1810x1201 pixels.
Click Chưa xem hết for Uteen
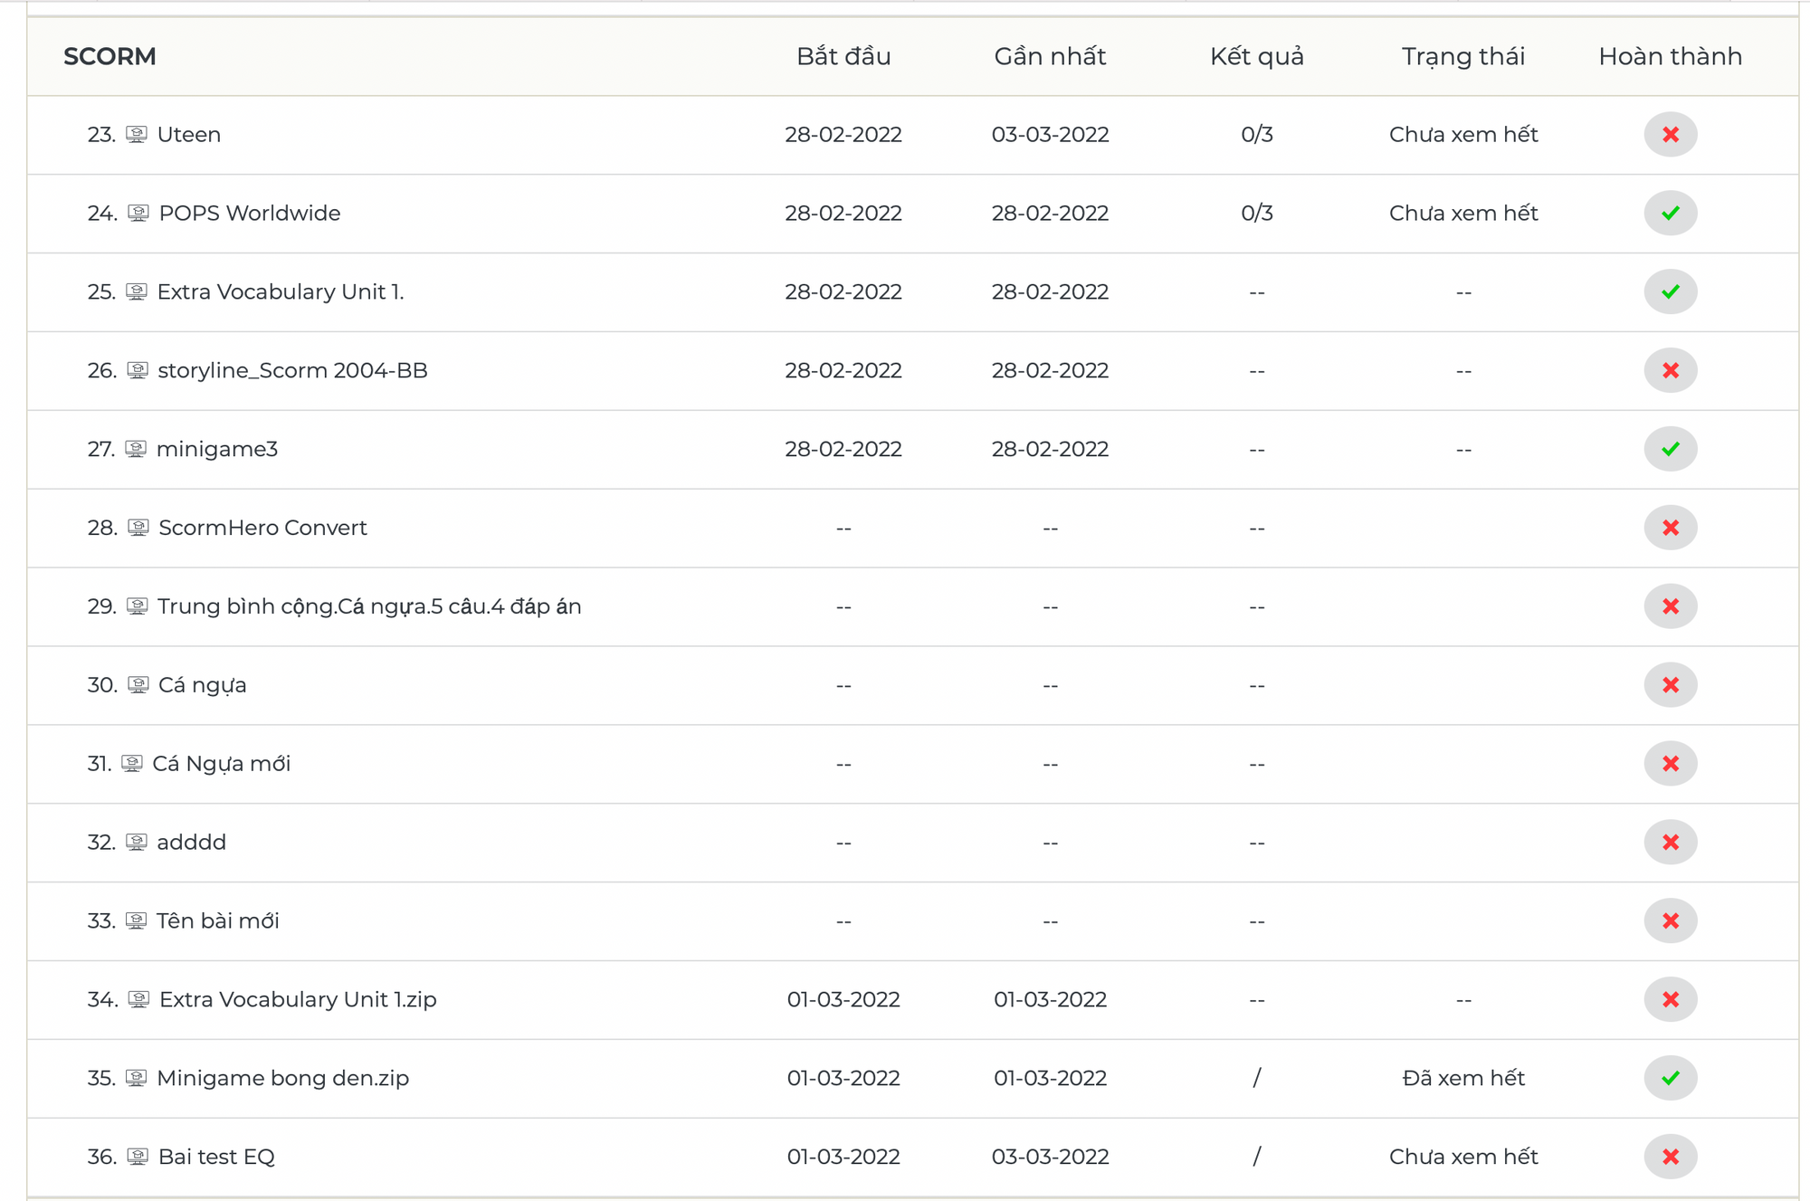point(1463,135)
